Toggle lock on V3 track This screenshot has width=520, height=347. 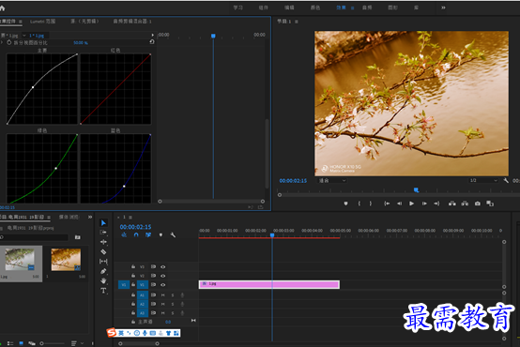pos(133,266)
